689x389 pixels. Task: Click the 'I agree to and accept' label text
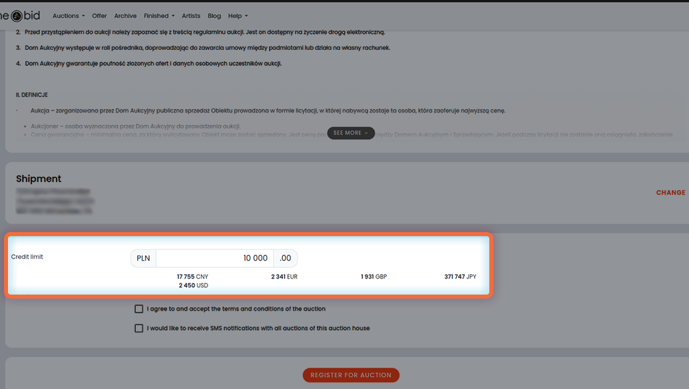[236, 309]
